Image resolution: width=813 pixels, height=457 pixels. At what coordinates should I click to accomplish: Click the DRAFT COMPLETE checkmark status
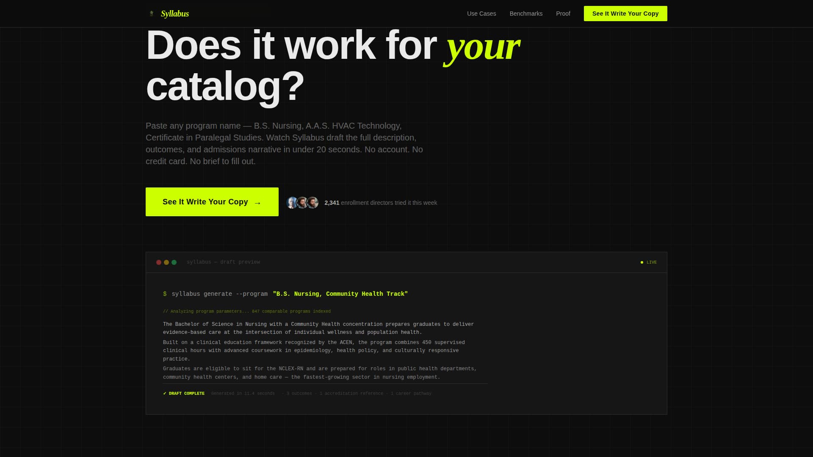pos(184,394)
